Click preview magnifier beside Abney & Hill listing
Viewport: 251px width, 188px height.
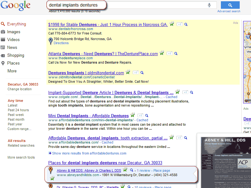coord(131,170)
